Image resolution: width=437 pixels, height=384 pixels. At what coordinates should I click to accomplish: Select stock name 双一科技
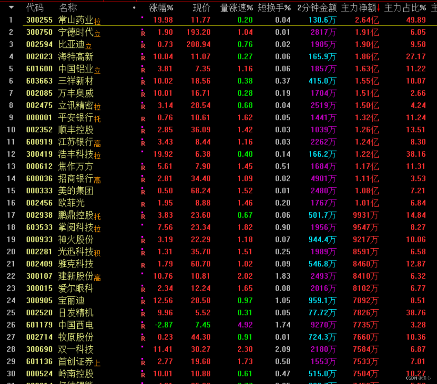[x=75, y=349]
